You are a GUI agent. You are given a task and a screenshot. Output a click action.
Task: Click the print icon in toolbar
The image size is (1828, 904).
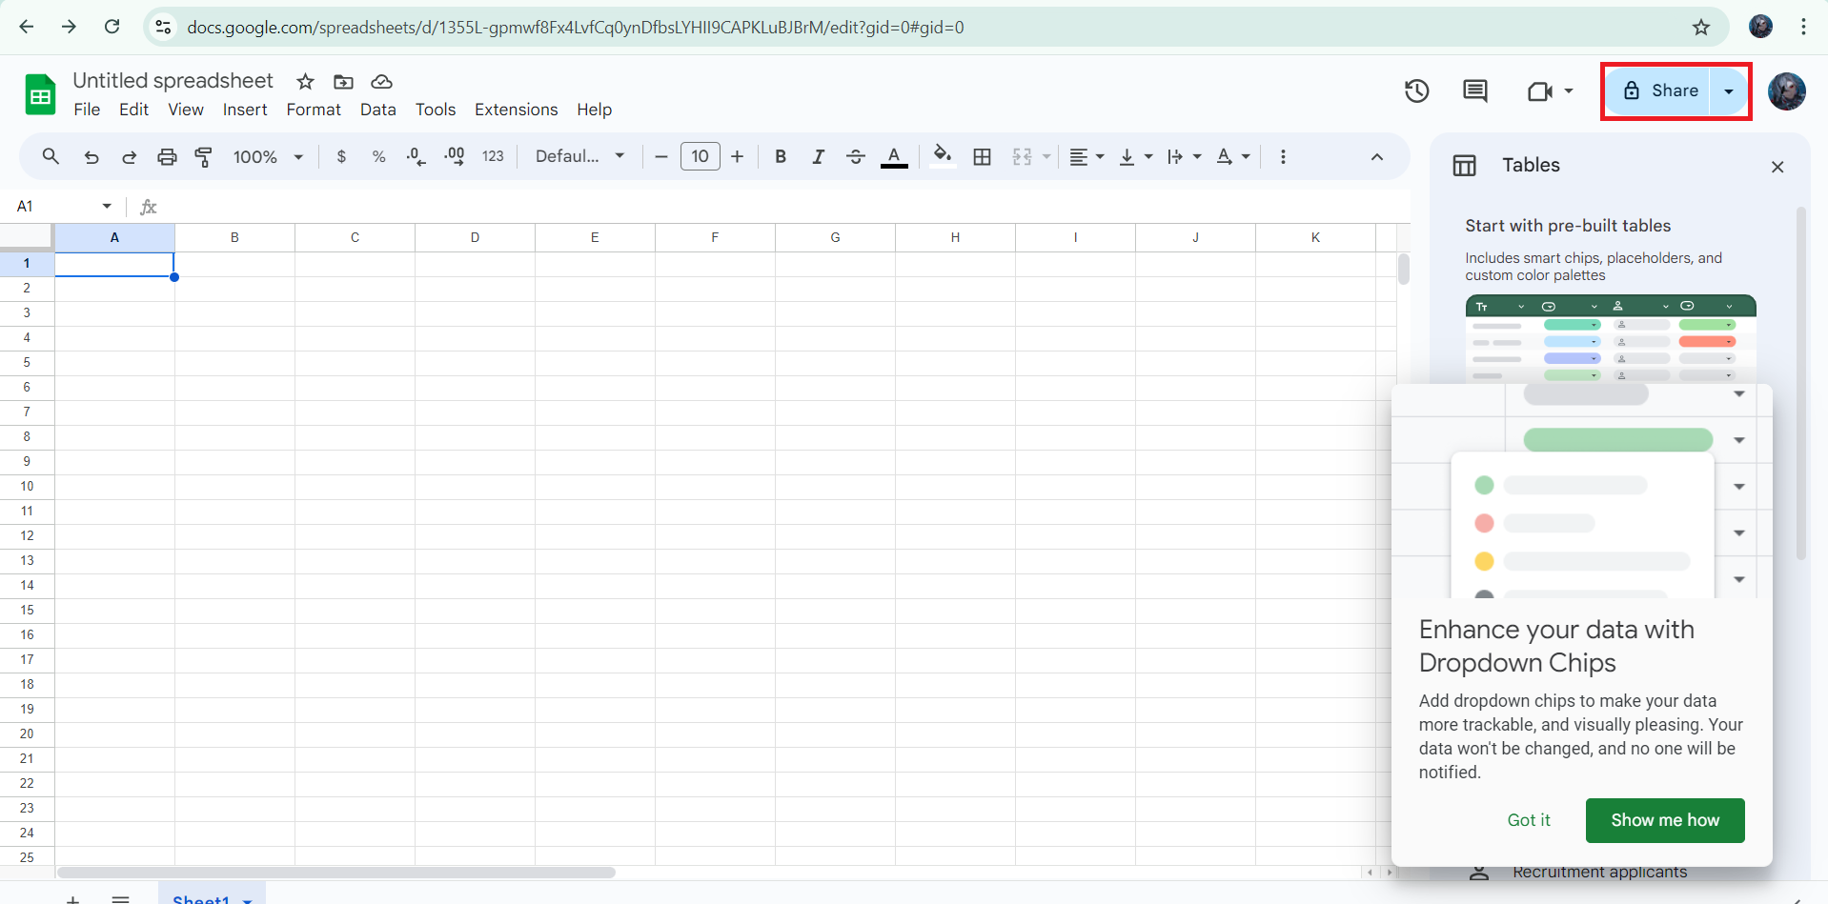pos(167,157)
